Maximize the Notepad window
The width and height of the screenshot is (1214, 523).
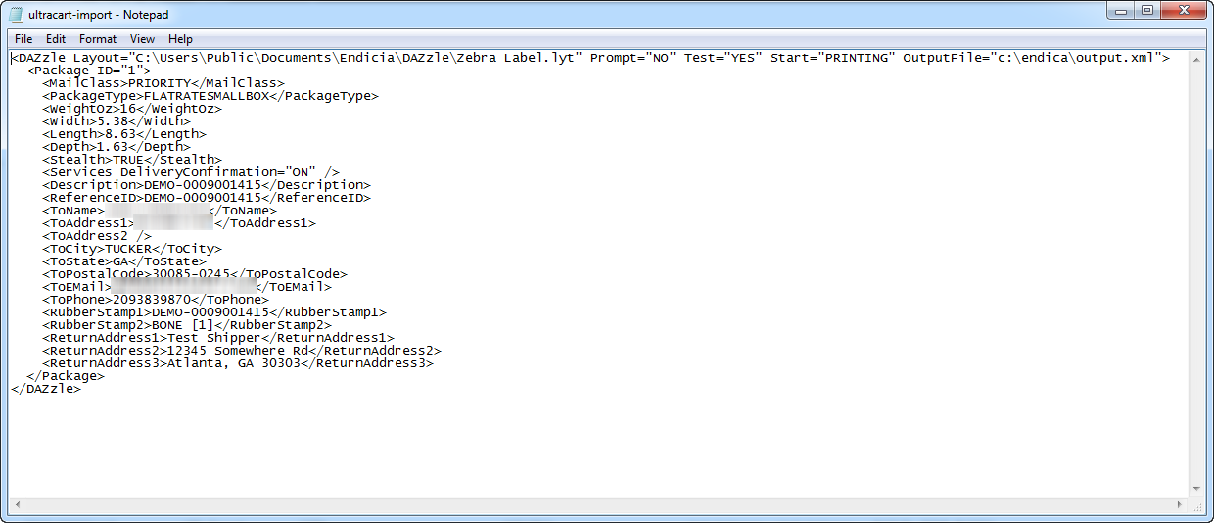coord(1147,10)
